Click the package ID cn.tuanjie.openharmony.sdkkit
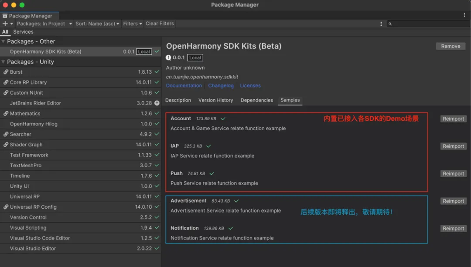The image size is (471, 267). 202,77
